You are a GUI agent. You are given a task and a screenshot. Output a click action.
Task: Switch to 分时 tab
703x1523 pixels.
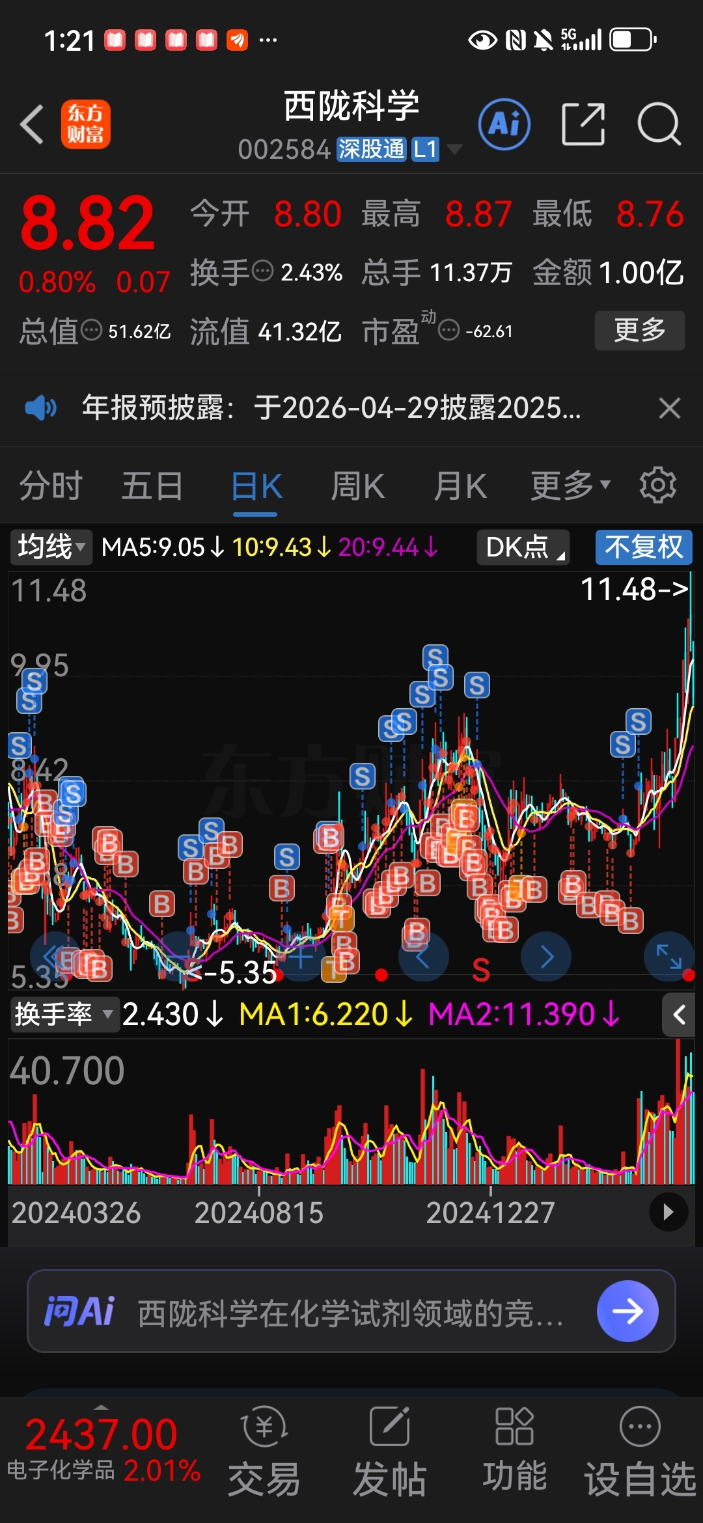[x=50, y=486]
